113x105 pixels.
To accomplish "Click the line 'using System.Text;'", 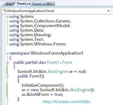I will click(x=26, y=40).
